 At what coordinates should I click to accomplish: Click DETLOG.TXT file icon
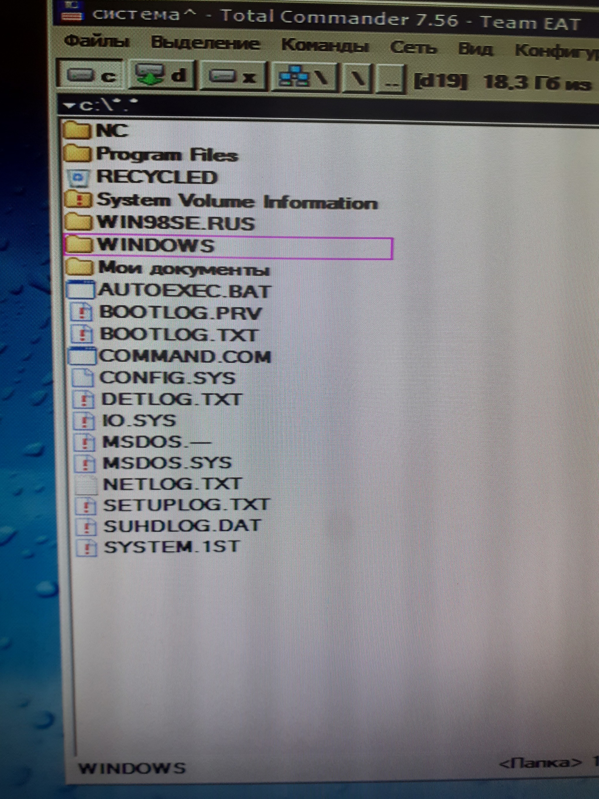[x=84, y=400]
